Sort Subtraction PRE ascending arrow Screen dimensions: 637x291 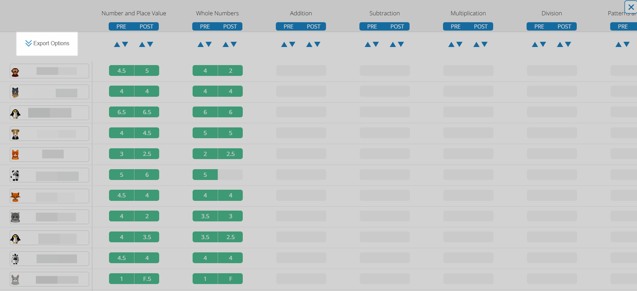(368, 44)
